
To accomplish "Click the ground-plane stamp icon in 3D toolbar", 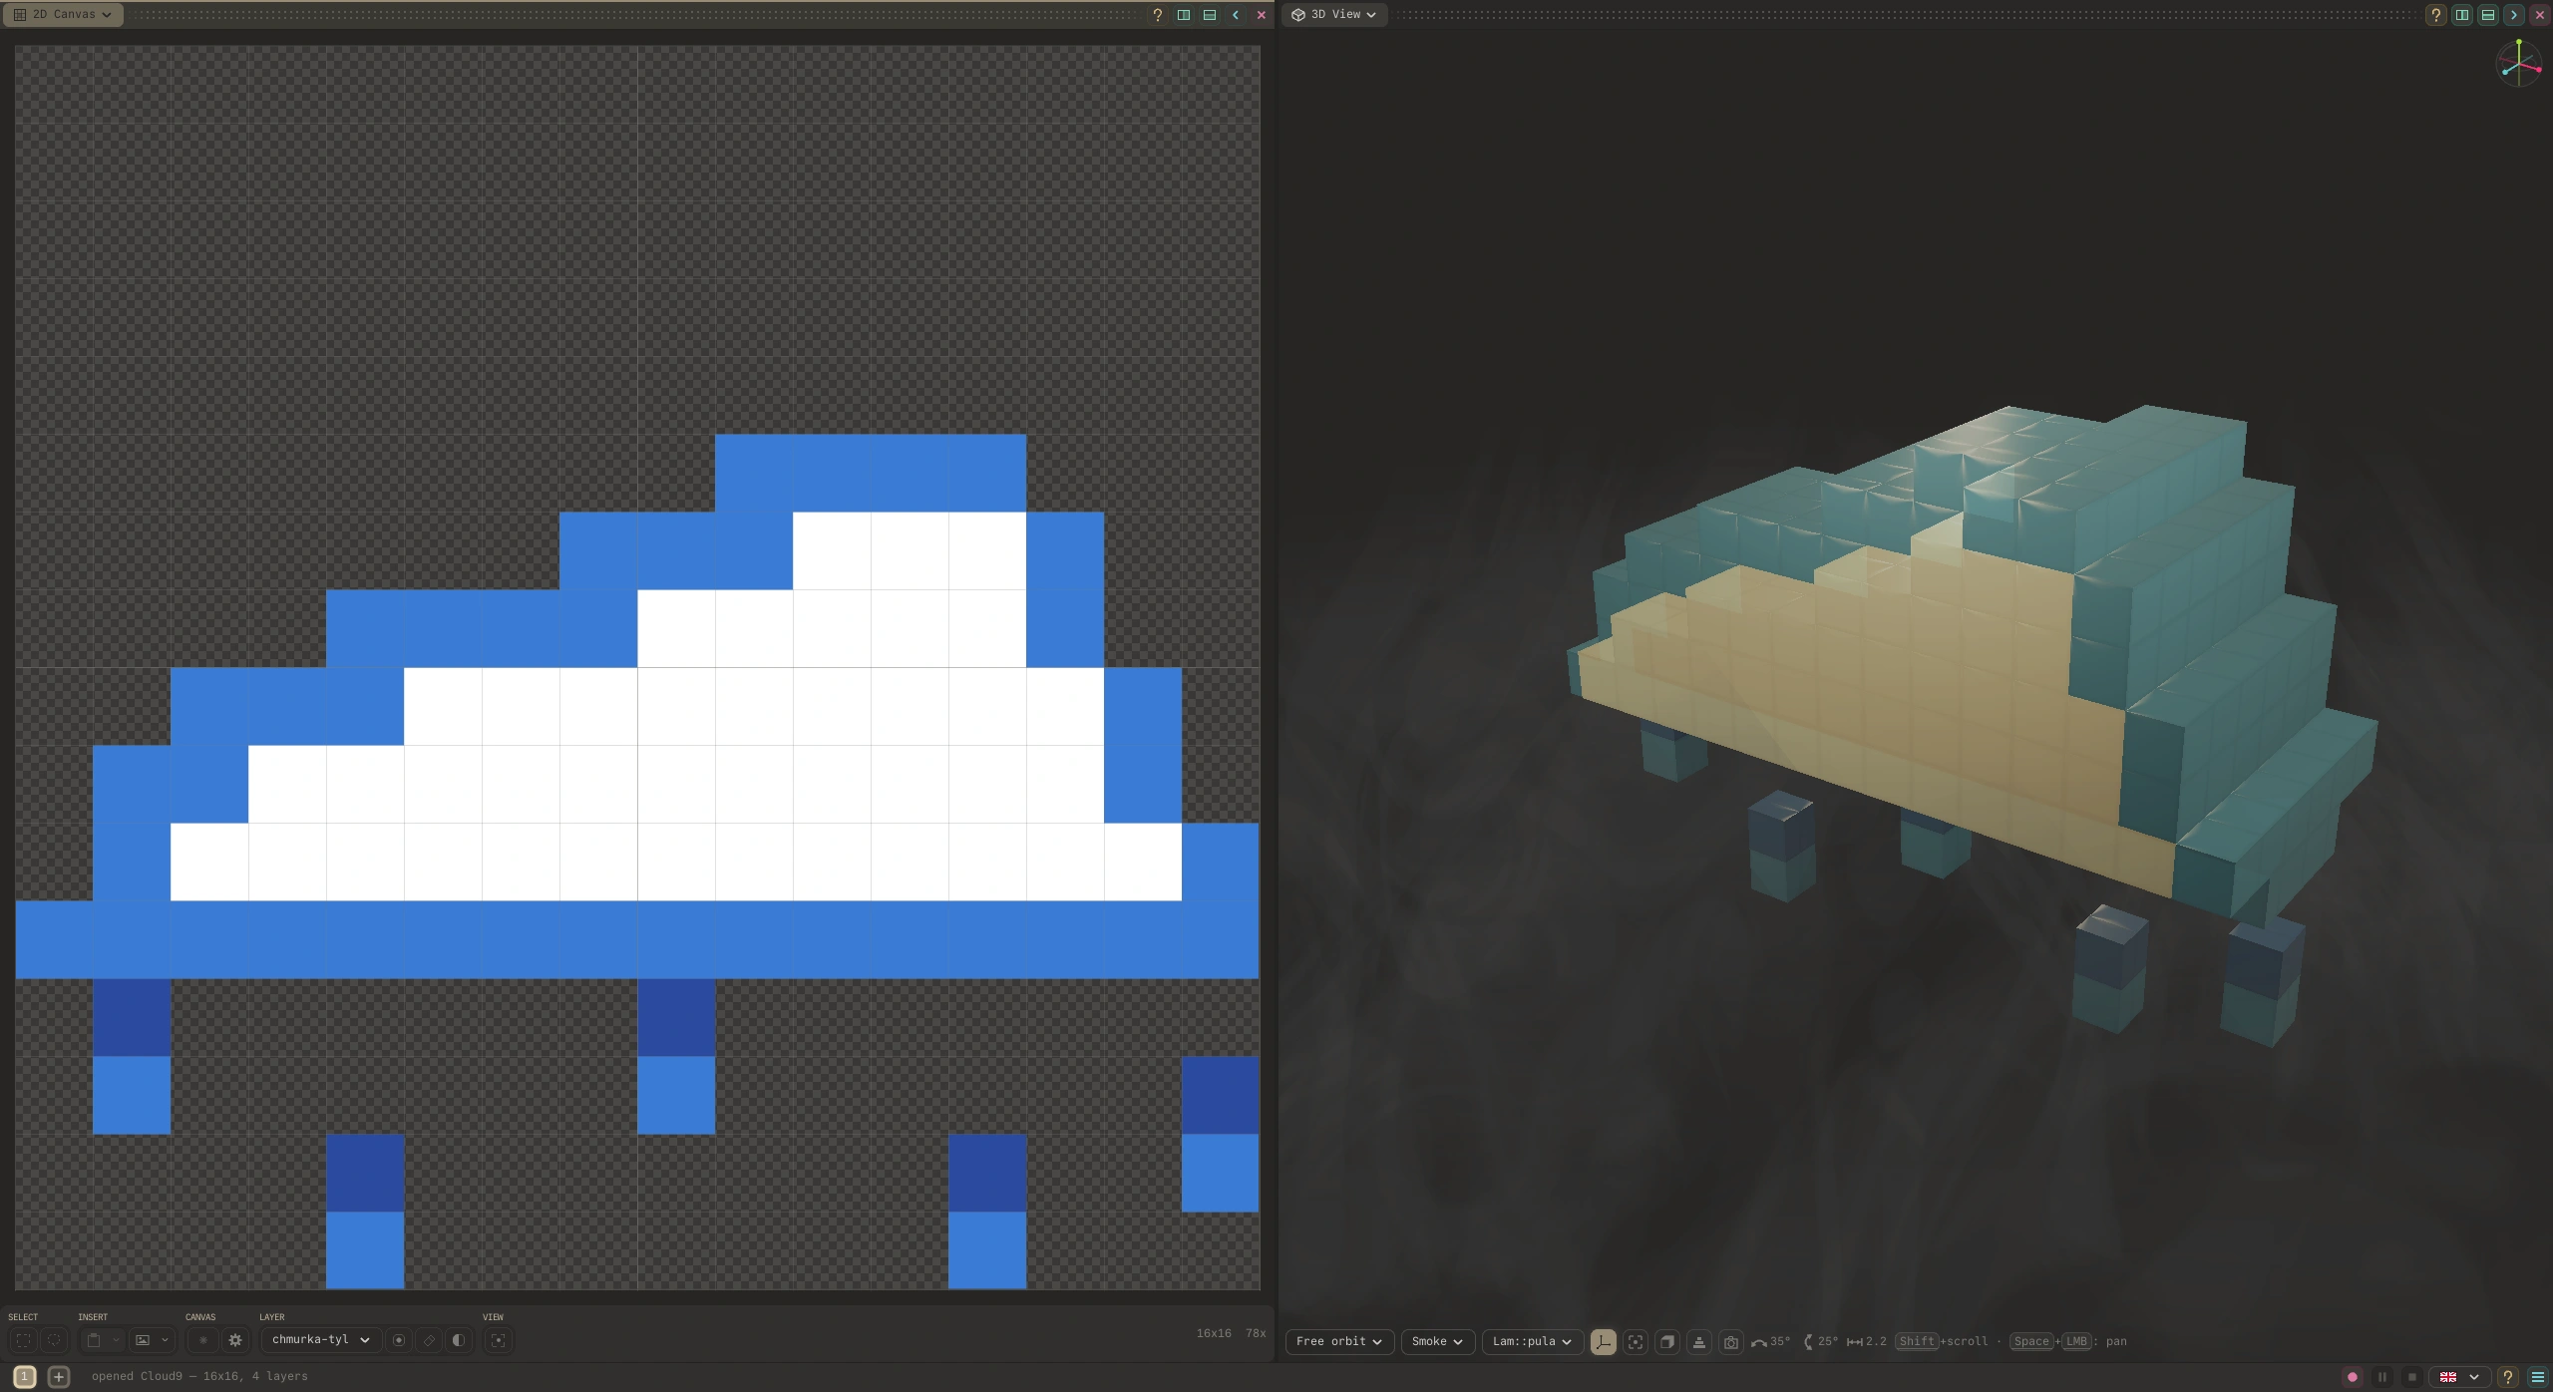I will tap(1699, 1342).
